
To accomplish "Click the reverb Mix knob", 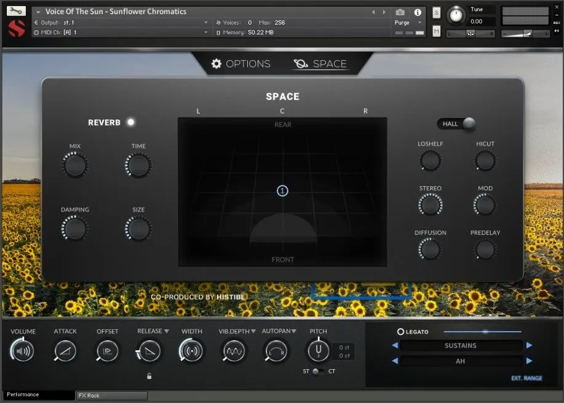I will [x=75, y=165].
